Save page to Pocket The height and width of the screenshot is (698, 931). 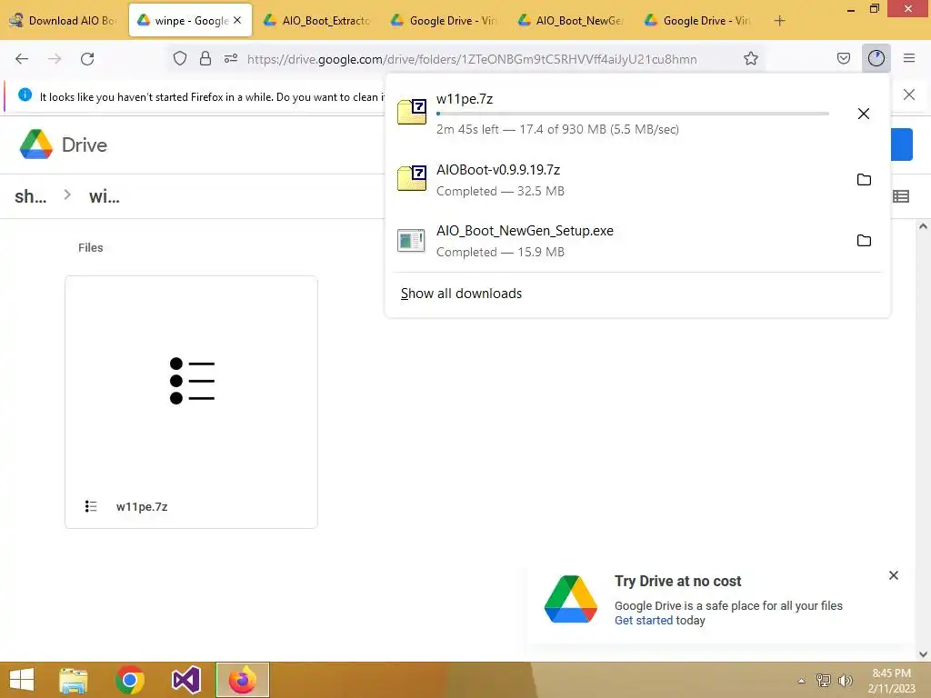click(x=843, y=58)
